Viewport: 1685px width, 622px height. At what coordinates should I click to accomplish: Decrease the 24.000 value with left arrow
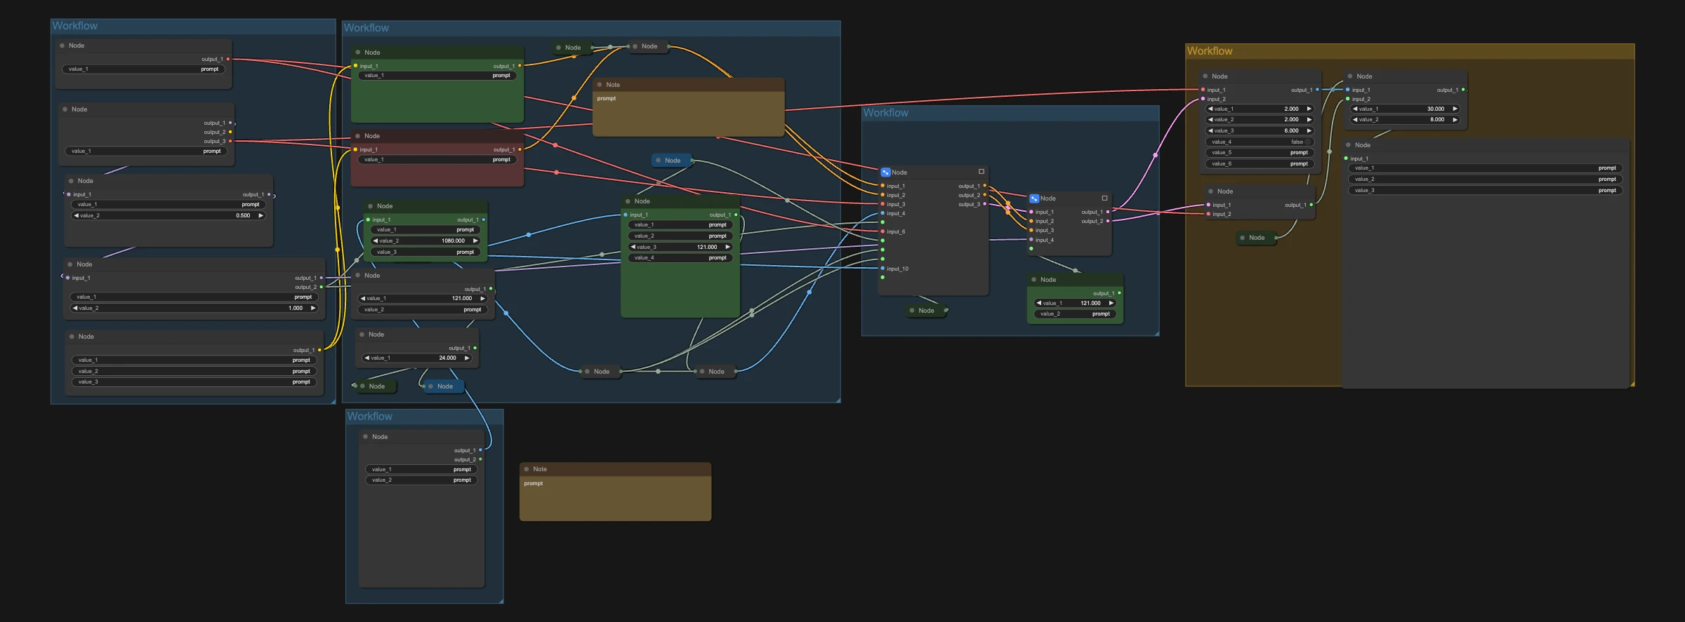point(367,358)
